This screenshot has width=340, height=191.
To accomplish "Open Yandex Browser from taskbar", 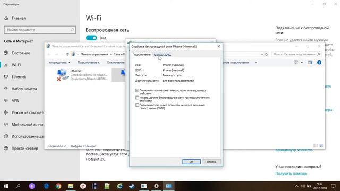I will (83, 186).
